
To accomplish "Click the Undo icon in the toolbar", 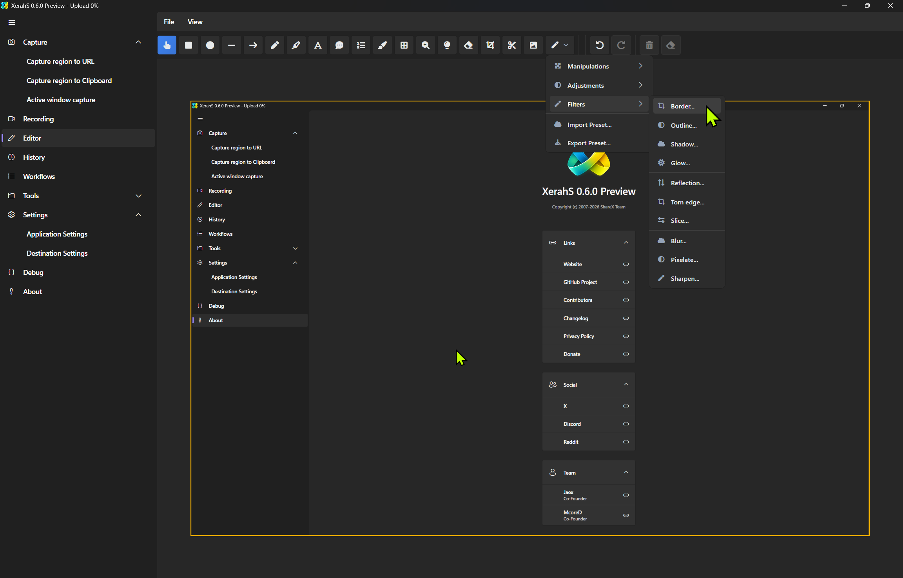I will (x=600, y=45).
